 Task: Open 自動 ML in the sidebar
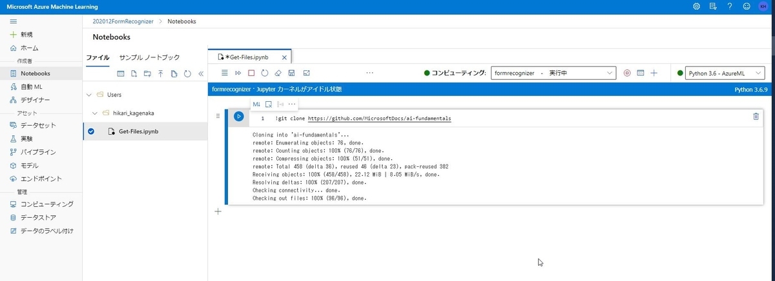pos(41,86)
